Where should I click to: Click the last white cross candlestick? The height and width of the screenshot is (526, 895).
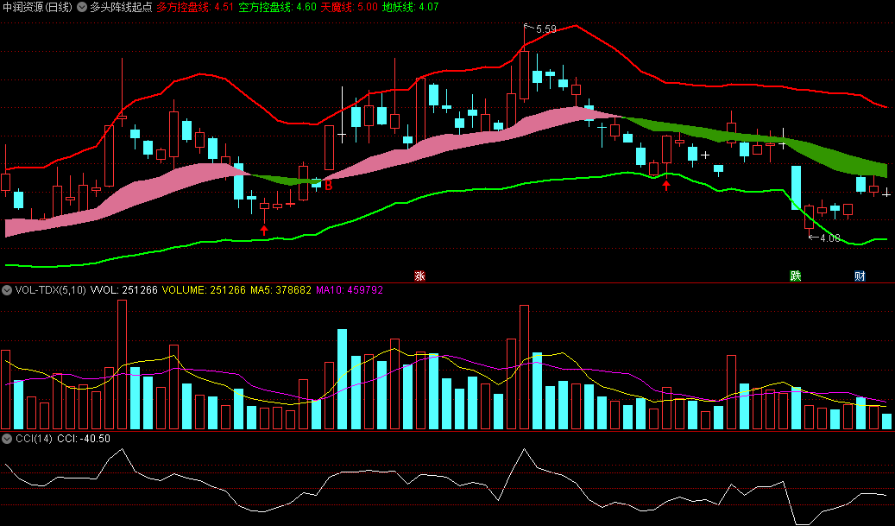886,193
